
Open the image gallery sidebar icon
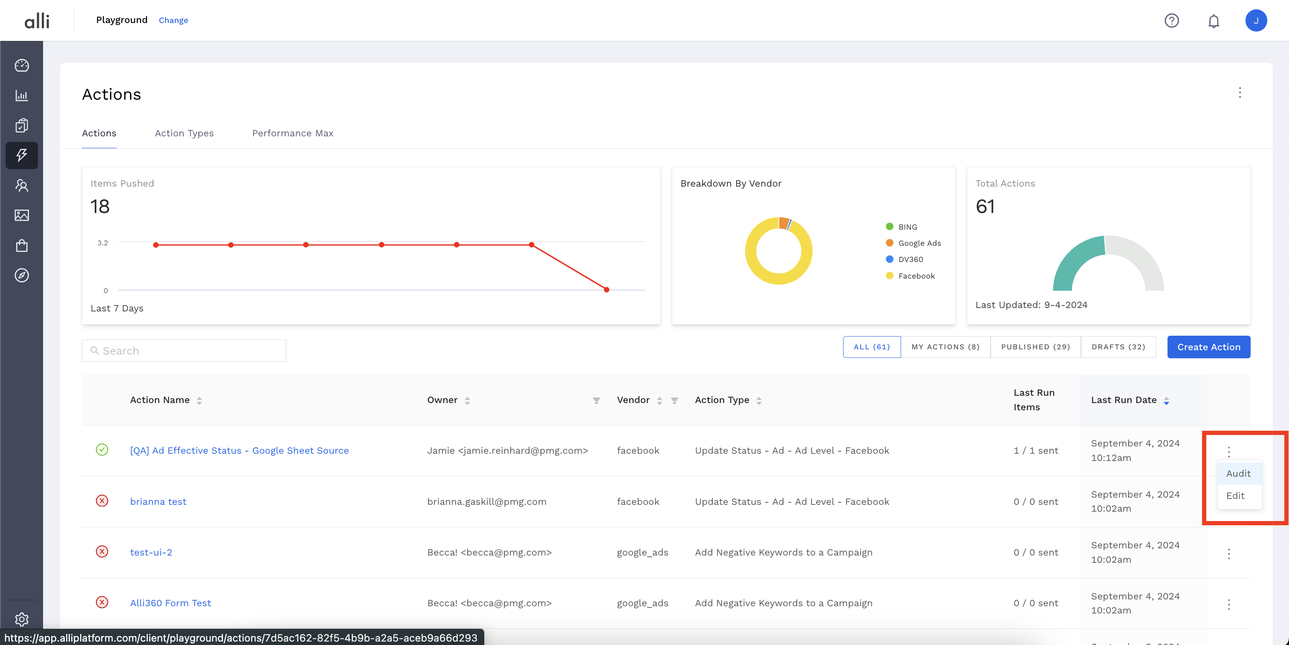pos(21,216)
